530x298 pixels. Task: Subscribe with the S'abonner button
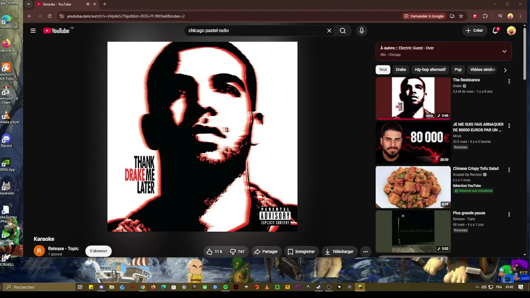pyautogui.click(x=99, y=251)
